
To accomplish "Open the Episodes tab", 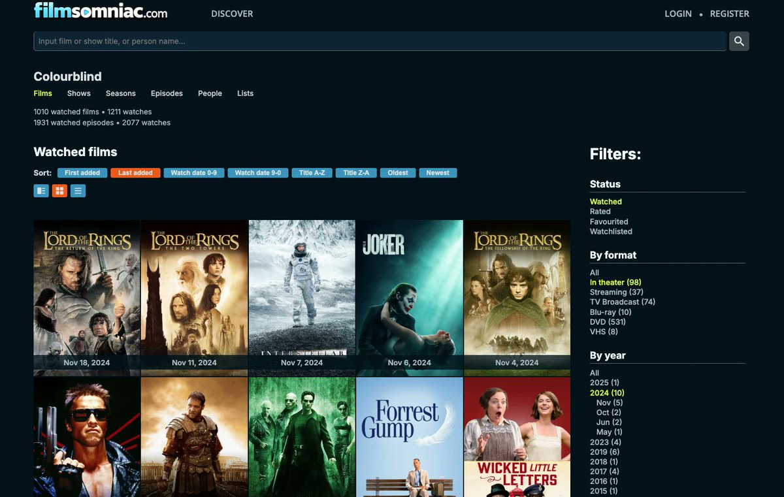I will click(167, 93).
